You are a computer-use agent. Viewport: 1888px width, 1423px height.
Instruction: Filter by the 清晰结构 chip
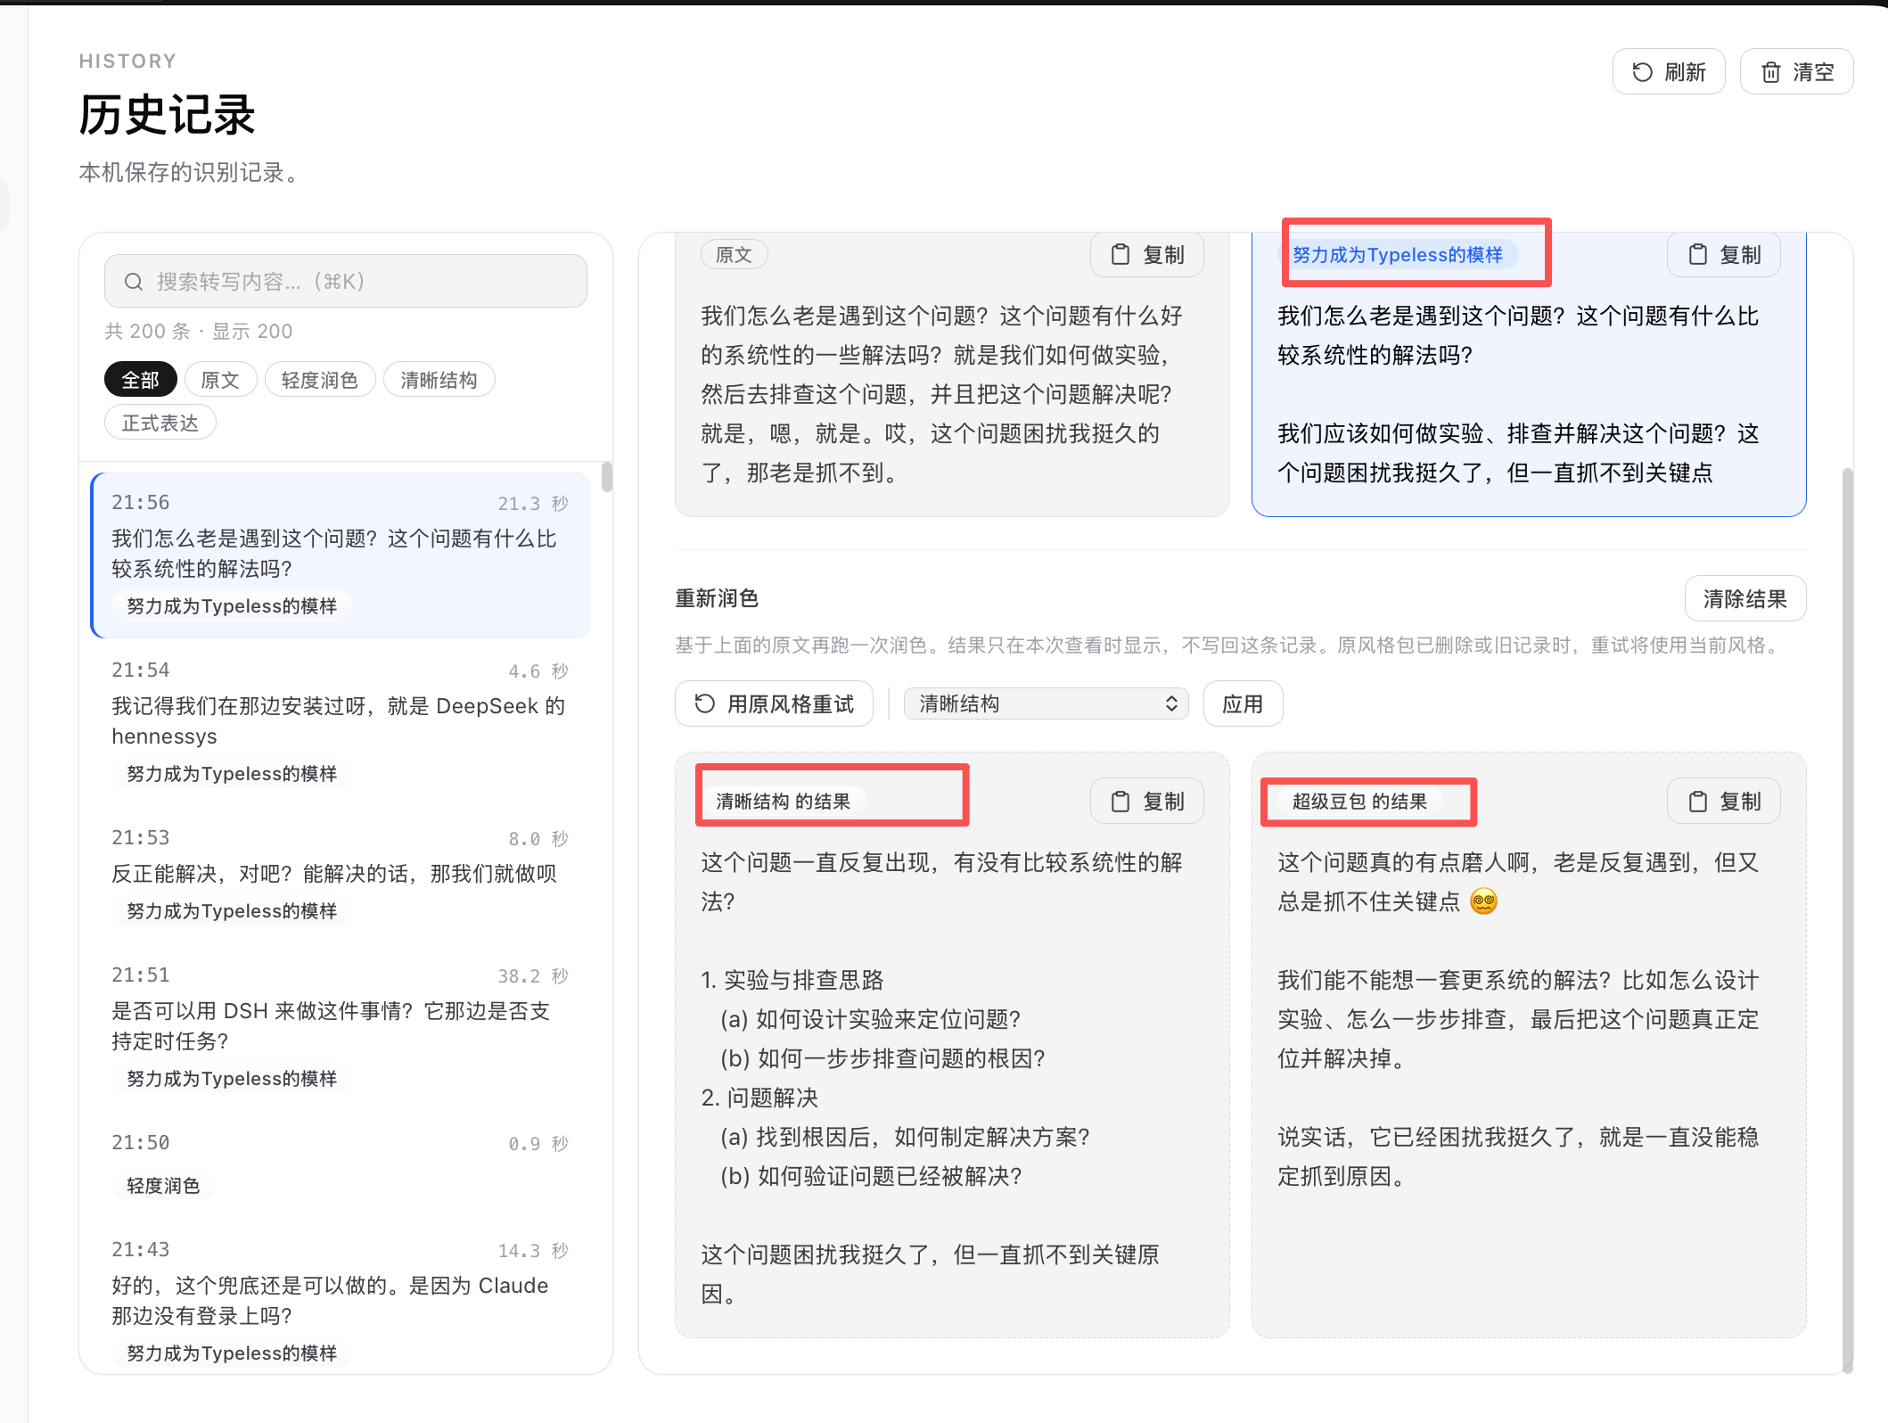click(x=439, y=380)
